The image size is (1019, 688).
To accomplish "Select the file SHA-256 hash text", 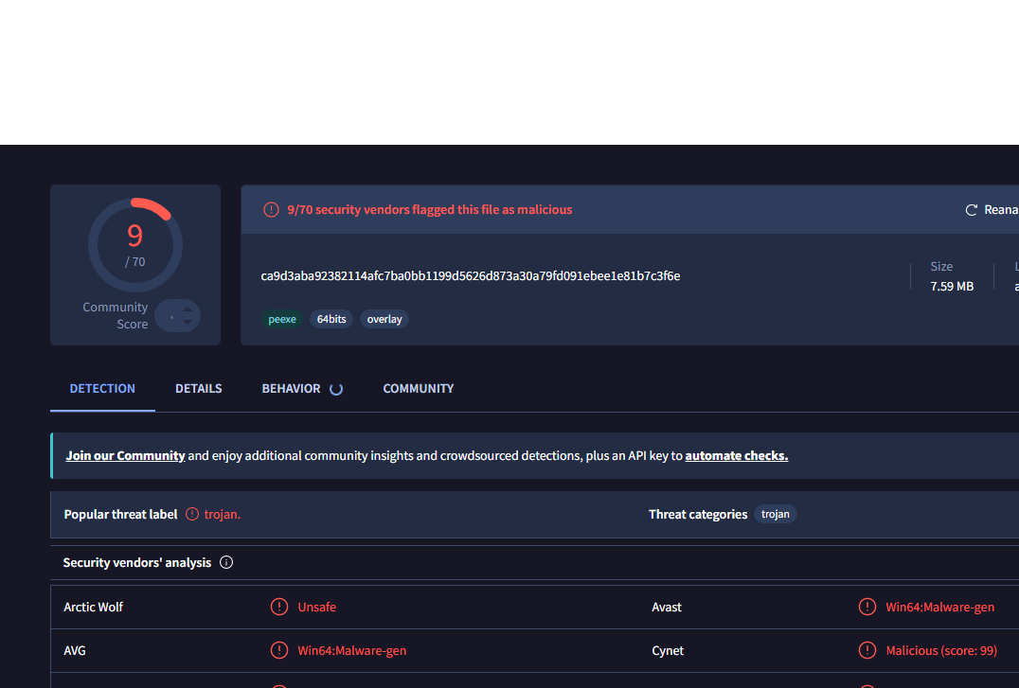I will point(471,276).
